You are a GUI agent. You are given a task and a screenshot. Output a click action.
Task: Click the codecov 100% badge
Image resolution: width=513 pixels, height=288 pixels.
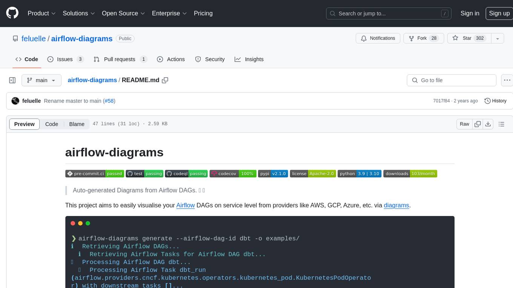[233, 174]
